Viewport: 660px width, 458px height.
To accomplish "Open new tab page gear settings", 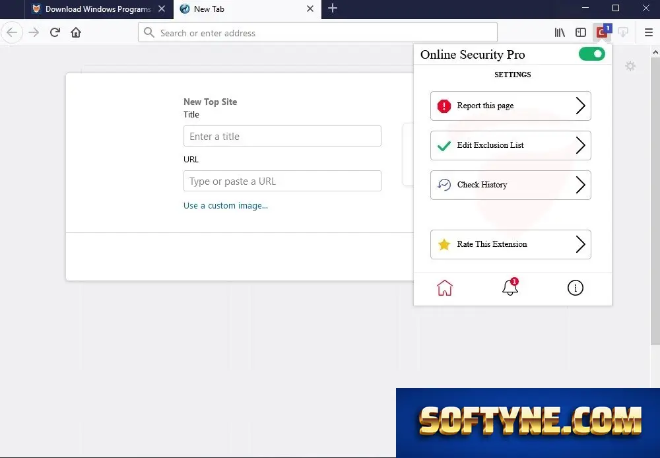I will click(630, 66).
